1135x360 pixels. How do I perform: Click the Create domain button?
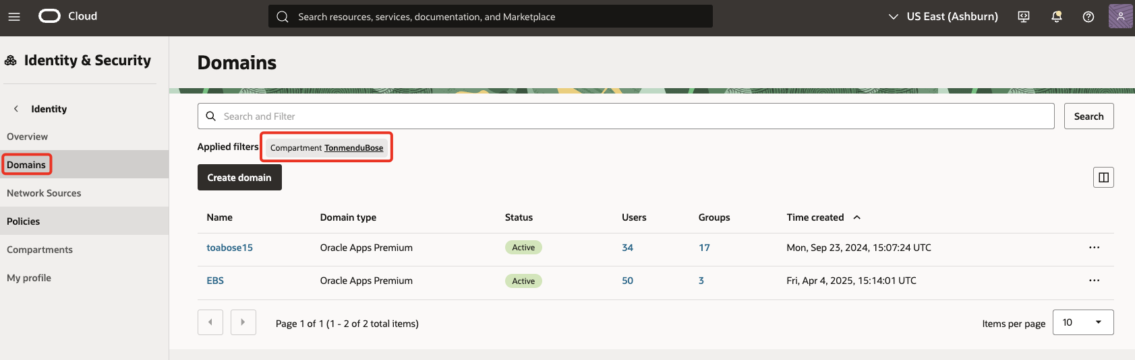[239, 178]
